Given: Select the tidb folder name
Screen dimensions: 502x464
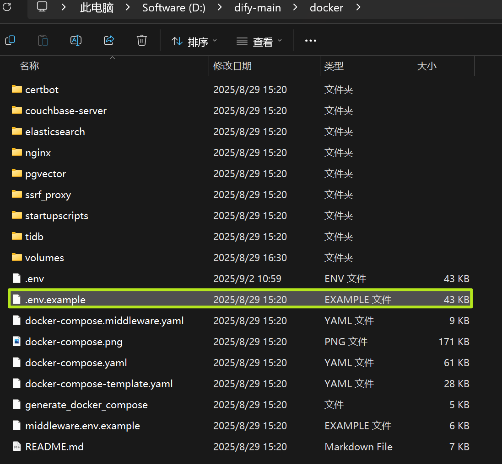Looking at the screenshot, I should coord(34,237).
